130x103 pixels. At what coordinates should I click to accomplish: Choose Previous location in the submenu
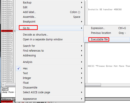click(x=107, y=33)
